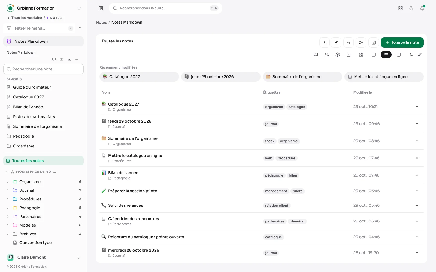Expand the Journal folder chevron
The image size is (436, 272).
click(x=8, y=190)
